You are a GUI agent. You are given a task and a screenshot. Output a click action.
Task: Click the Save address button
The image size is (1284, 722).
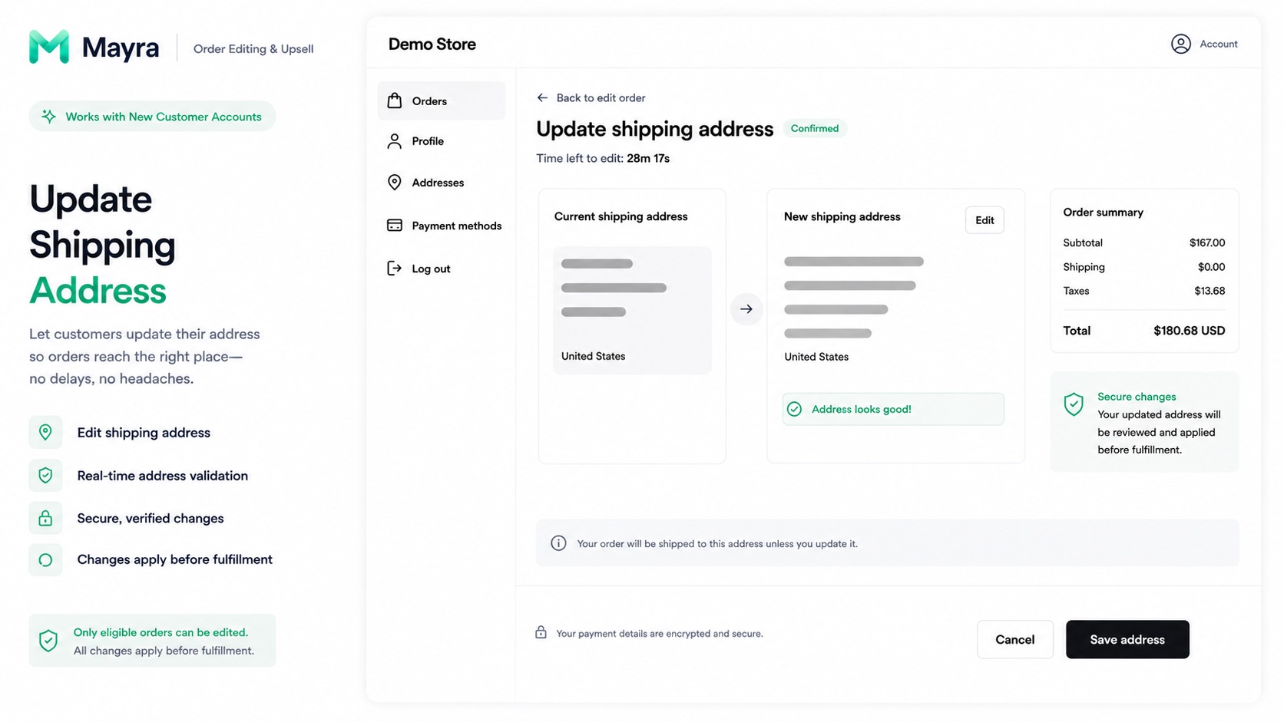click(1127, 639)
